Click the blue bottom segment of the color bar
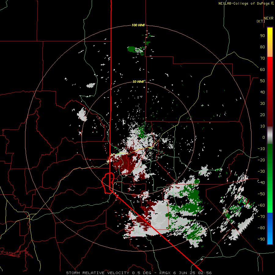Screen dimensions: 275x275 270,228
